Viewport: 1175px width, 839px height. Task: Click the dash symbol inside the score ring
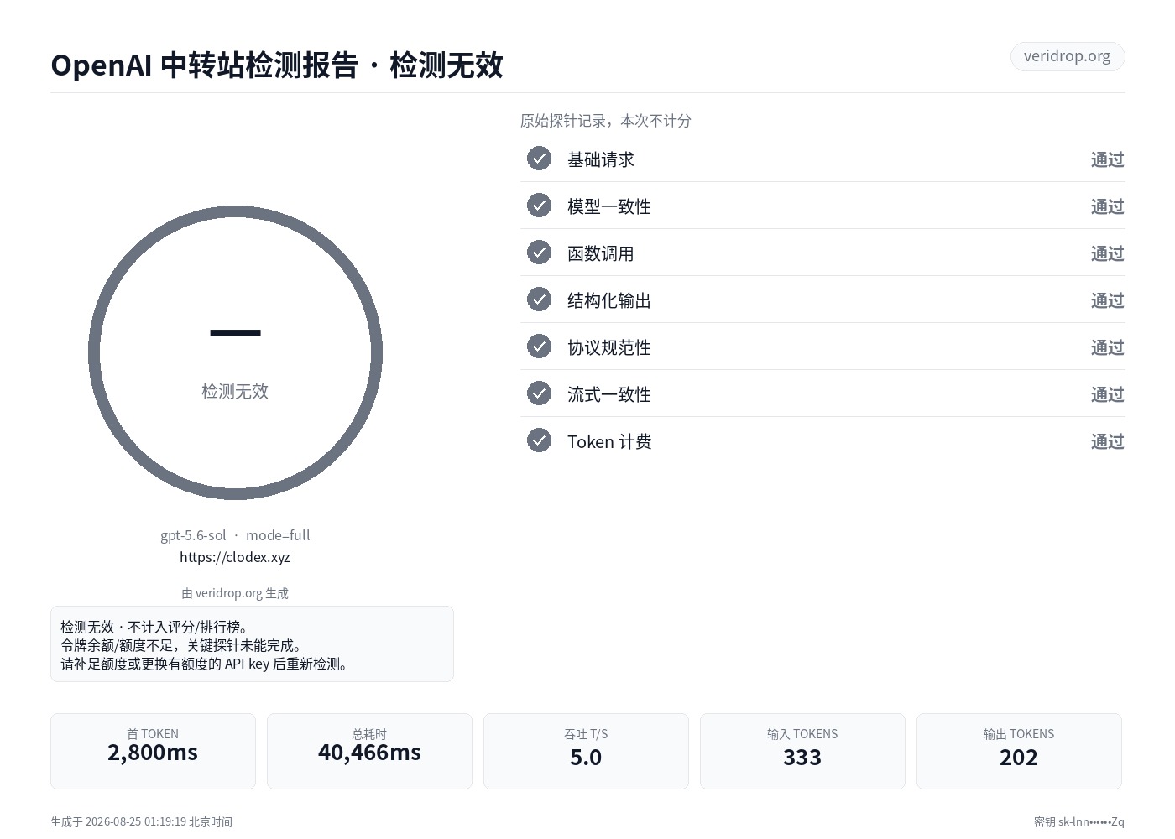click(235, 333)
